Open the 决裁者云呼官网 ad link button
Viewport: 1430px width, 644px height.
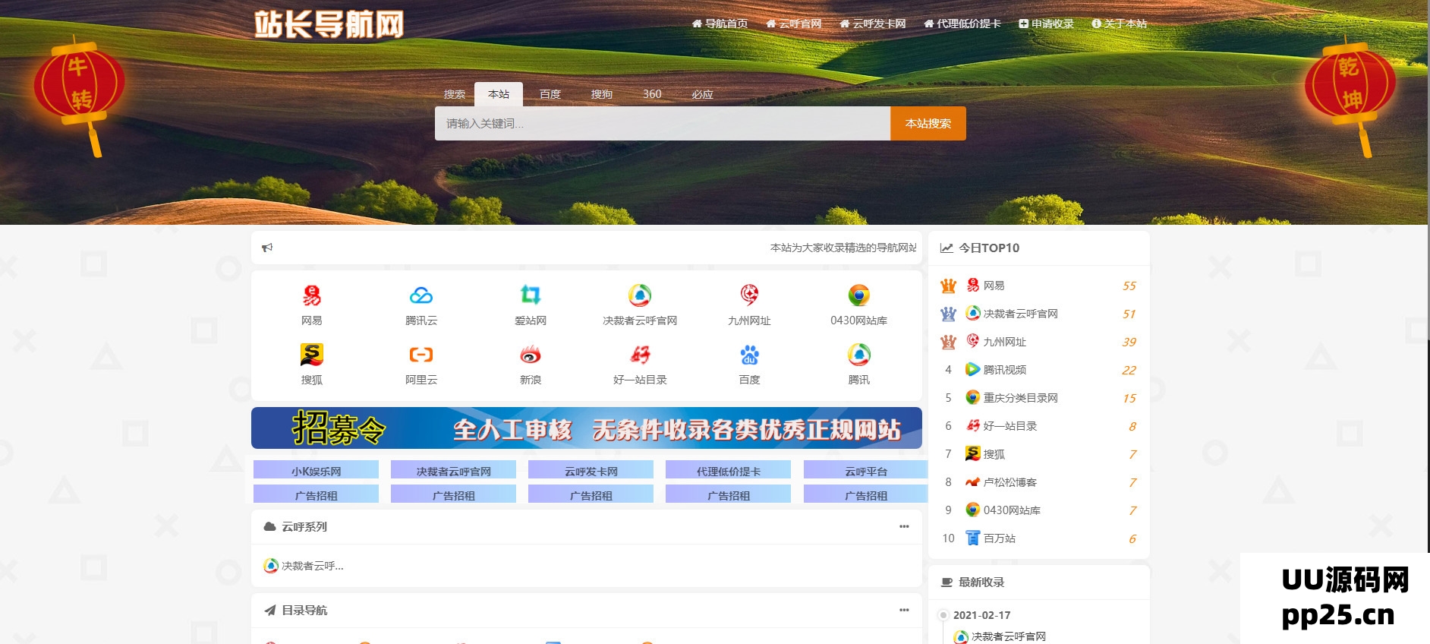pyautogui.click(x=453, y=471)
